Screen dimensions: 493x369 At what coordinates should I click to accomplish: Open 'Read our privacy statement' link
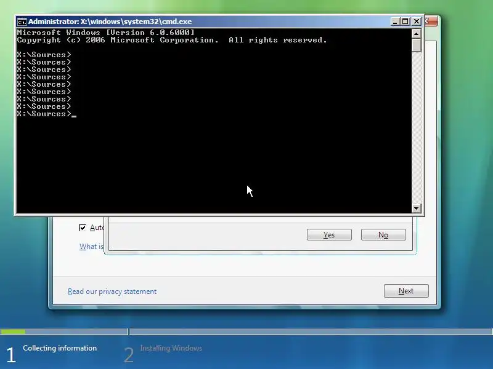pyautogui.click(x=112, y=292)
